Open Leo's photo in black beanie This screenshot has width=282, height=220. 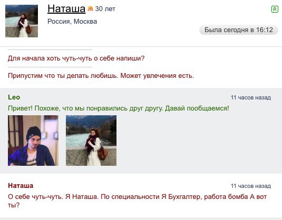click(x=33, y=141)
